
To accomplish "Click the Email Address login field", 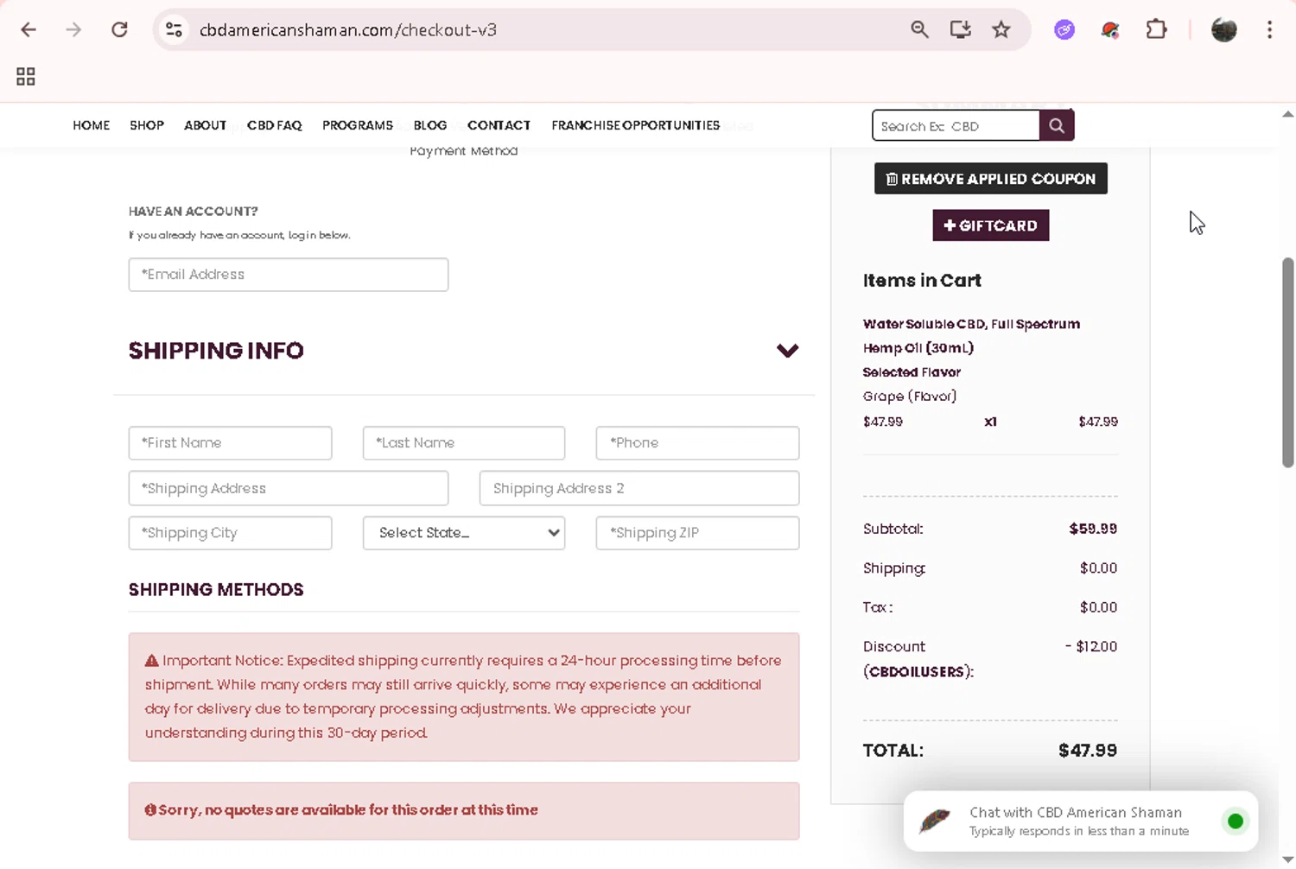I will (289, 275).
